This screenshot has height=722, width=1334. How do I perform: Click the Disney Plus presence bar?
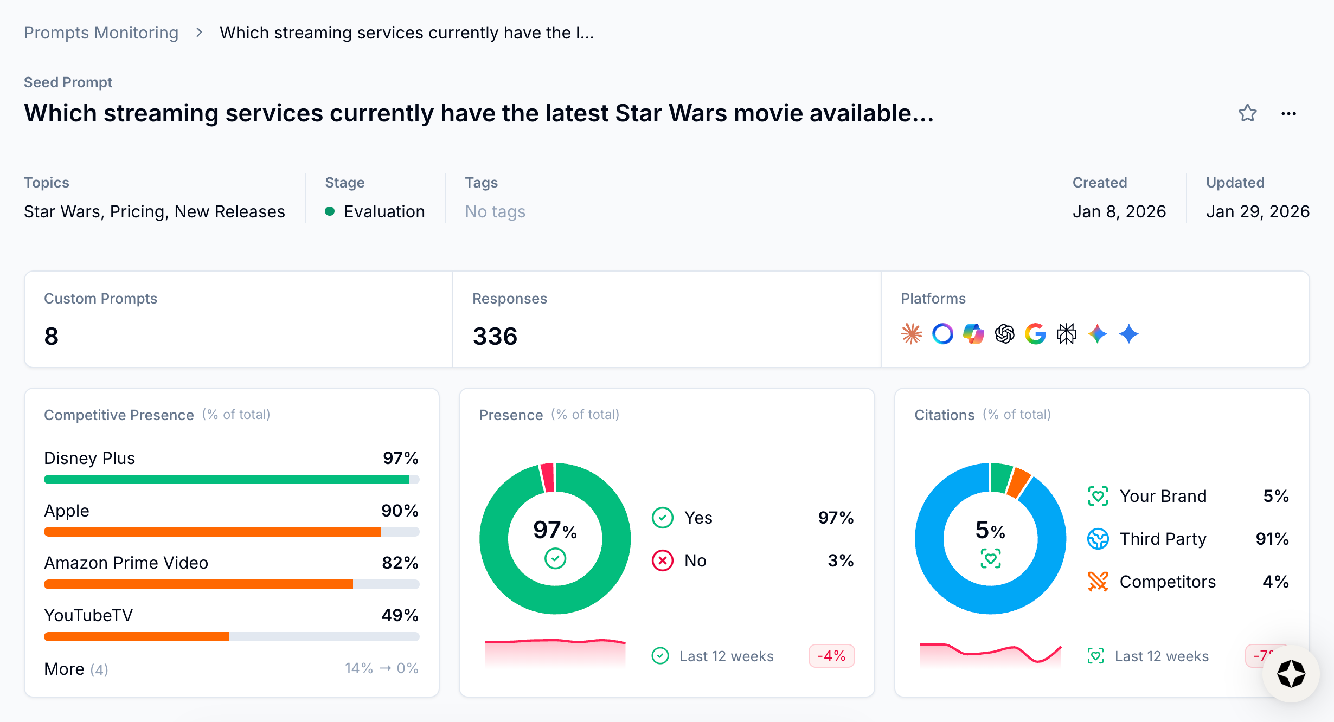232,479
